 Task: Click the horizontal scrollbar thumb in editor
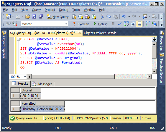point(73,77)
